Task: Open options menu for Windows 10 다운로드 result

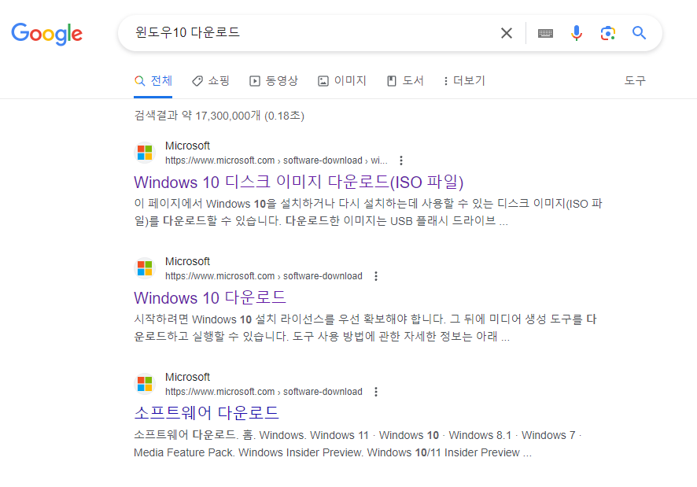Action: 376,276
